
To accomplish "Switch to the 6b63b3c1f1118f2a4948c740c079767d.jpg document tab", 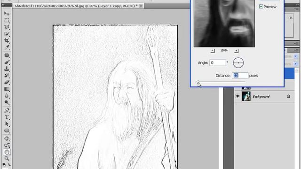I will click(x=76, y=6).
